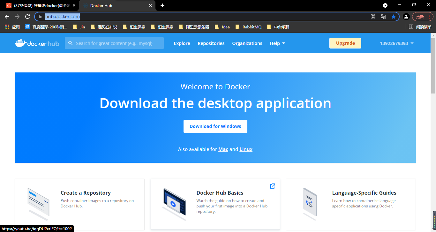Go to Explore in navigation
This screenshot has height=232, width=436.
pyautogui.click(x=182, y=43)
